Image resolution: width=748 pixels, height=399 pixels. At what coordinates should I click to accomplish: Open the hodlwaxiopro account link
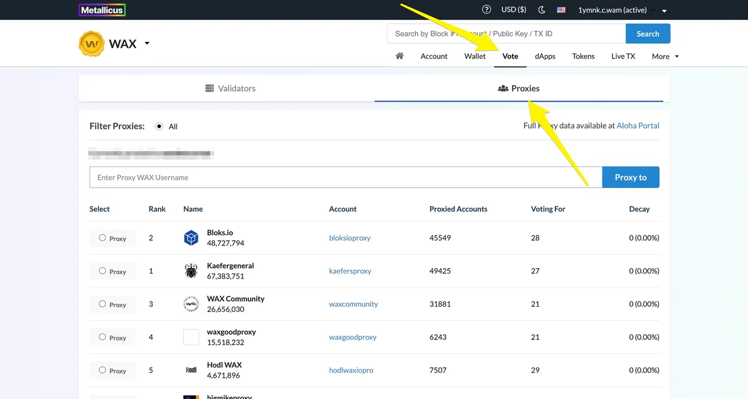coord(351,370)
